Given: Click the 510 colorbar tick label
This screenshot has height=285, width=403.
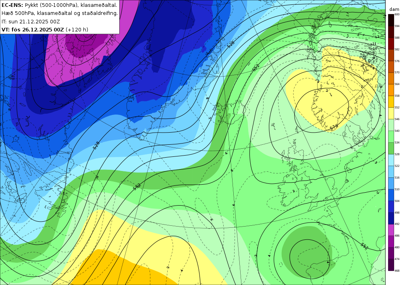Looking at the screenshot, I should (397, 189).
